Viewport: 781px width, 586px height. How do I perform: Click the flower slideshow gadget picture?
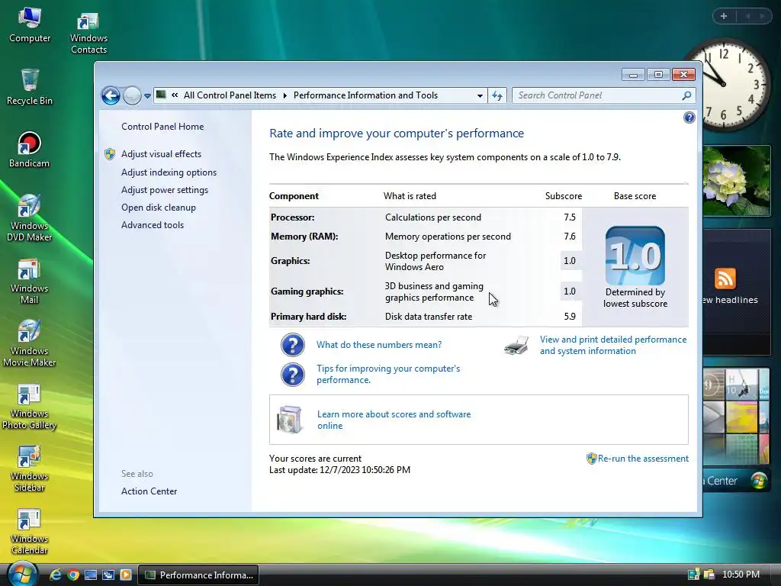[736, 180]
